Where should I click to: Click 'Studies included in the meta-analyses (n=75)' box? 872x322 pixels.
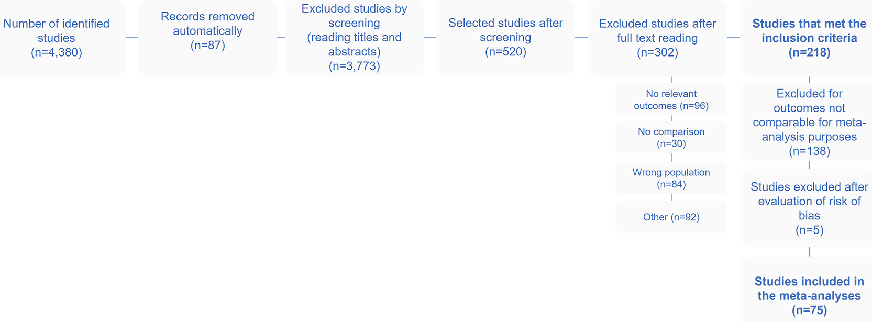809,295
